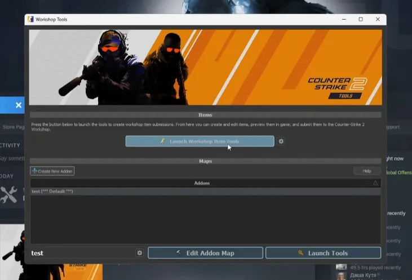Screen dimensions: 412x280
Task: Dismiss blue notification with X in Steam window
Action: click(x=19, y=105)
